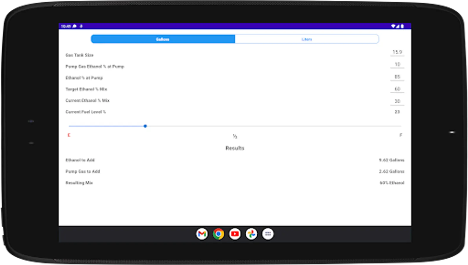This screenshot has width=468, height=265.
Task: Click the "2.62 Gallons" result value
Action: click(392, 172)
